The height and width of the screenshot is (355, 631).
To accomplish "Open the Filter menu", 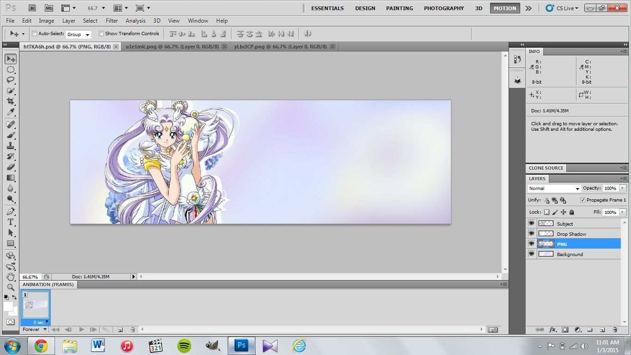I will click(112, 21).
